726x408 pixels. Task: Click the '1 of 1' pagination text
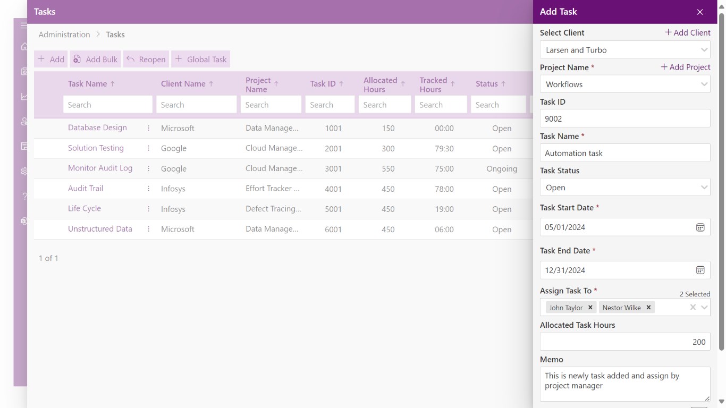(48, 258)
